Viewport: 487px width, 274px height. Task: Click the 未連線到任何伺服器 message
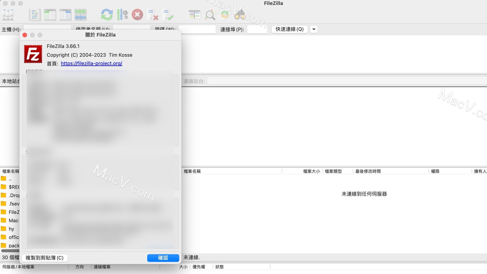[x=364, y=194]
